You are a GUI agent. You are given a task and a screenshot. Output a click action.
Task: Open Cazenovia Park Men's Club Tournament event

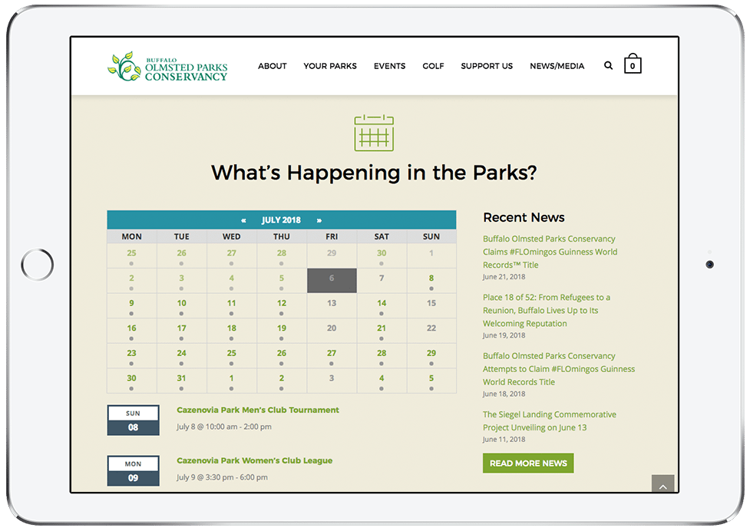[258, 410]
